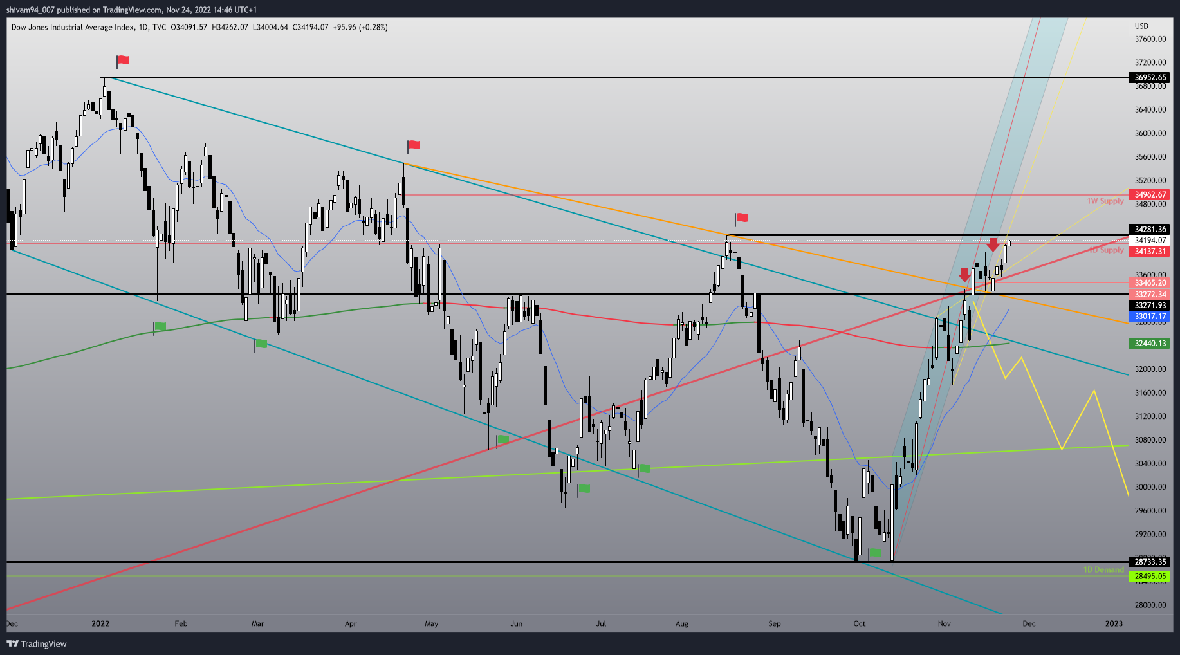The height and width of the screenshot is (655, 1180).
Task: Click the 36000.00 price axis tick
Action: point(1150,134)
